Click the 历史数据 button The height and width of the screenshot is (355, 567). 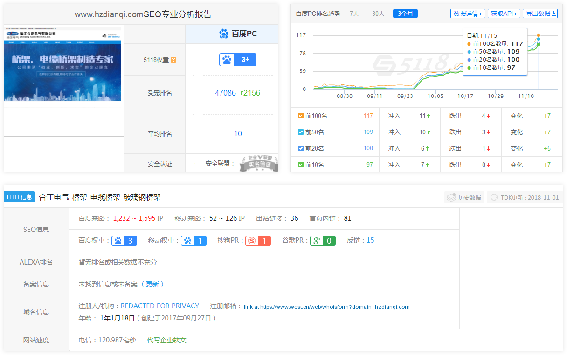click(464, 197)
